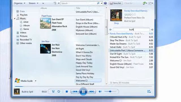
Task: Skip to the next track
Action: (x=92, y=92)
